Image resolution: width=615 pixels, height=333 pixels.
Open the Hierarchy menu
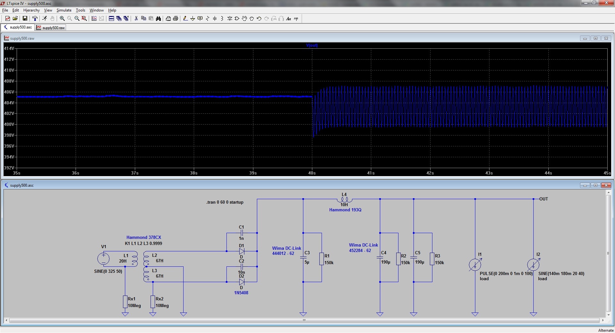(x=31, y=10)
